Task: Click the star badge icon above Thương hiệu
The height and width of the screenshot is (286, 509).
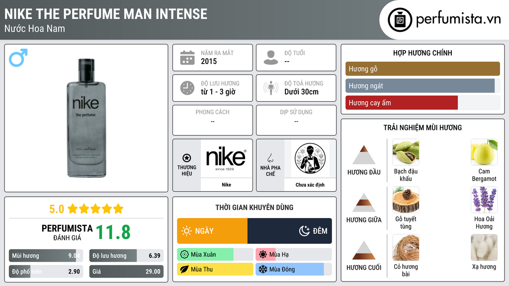Action: coord(187,158)
